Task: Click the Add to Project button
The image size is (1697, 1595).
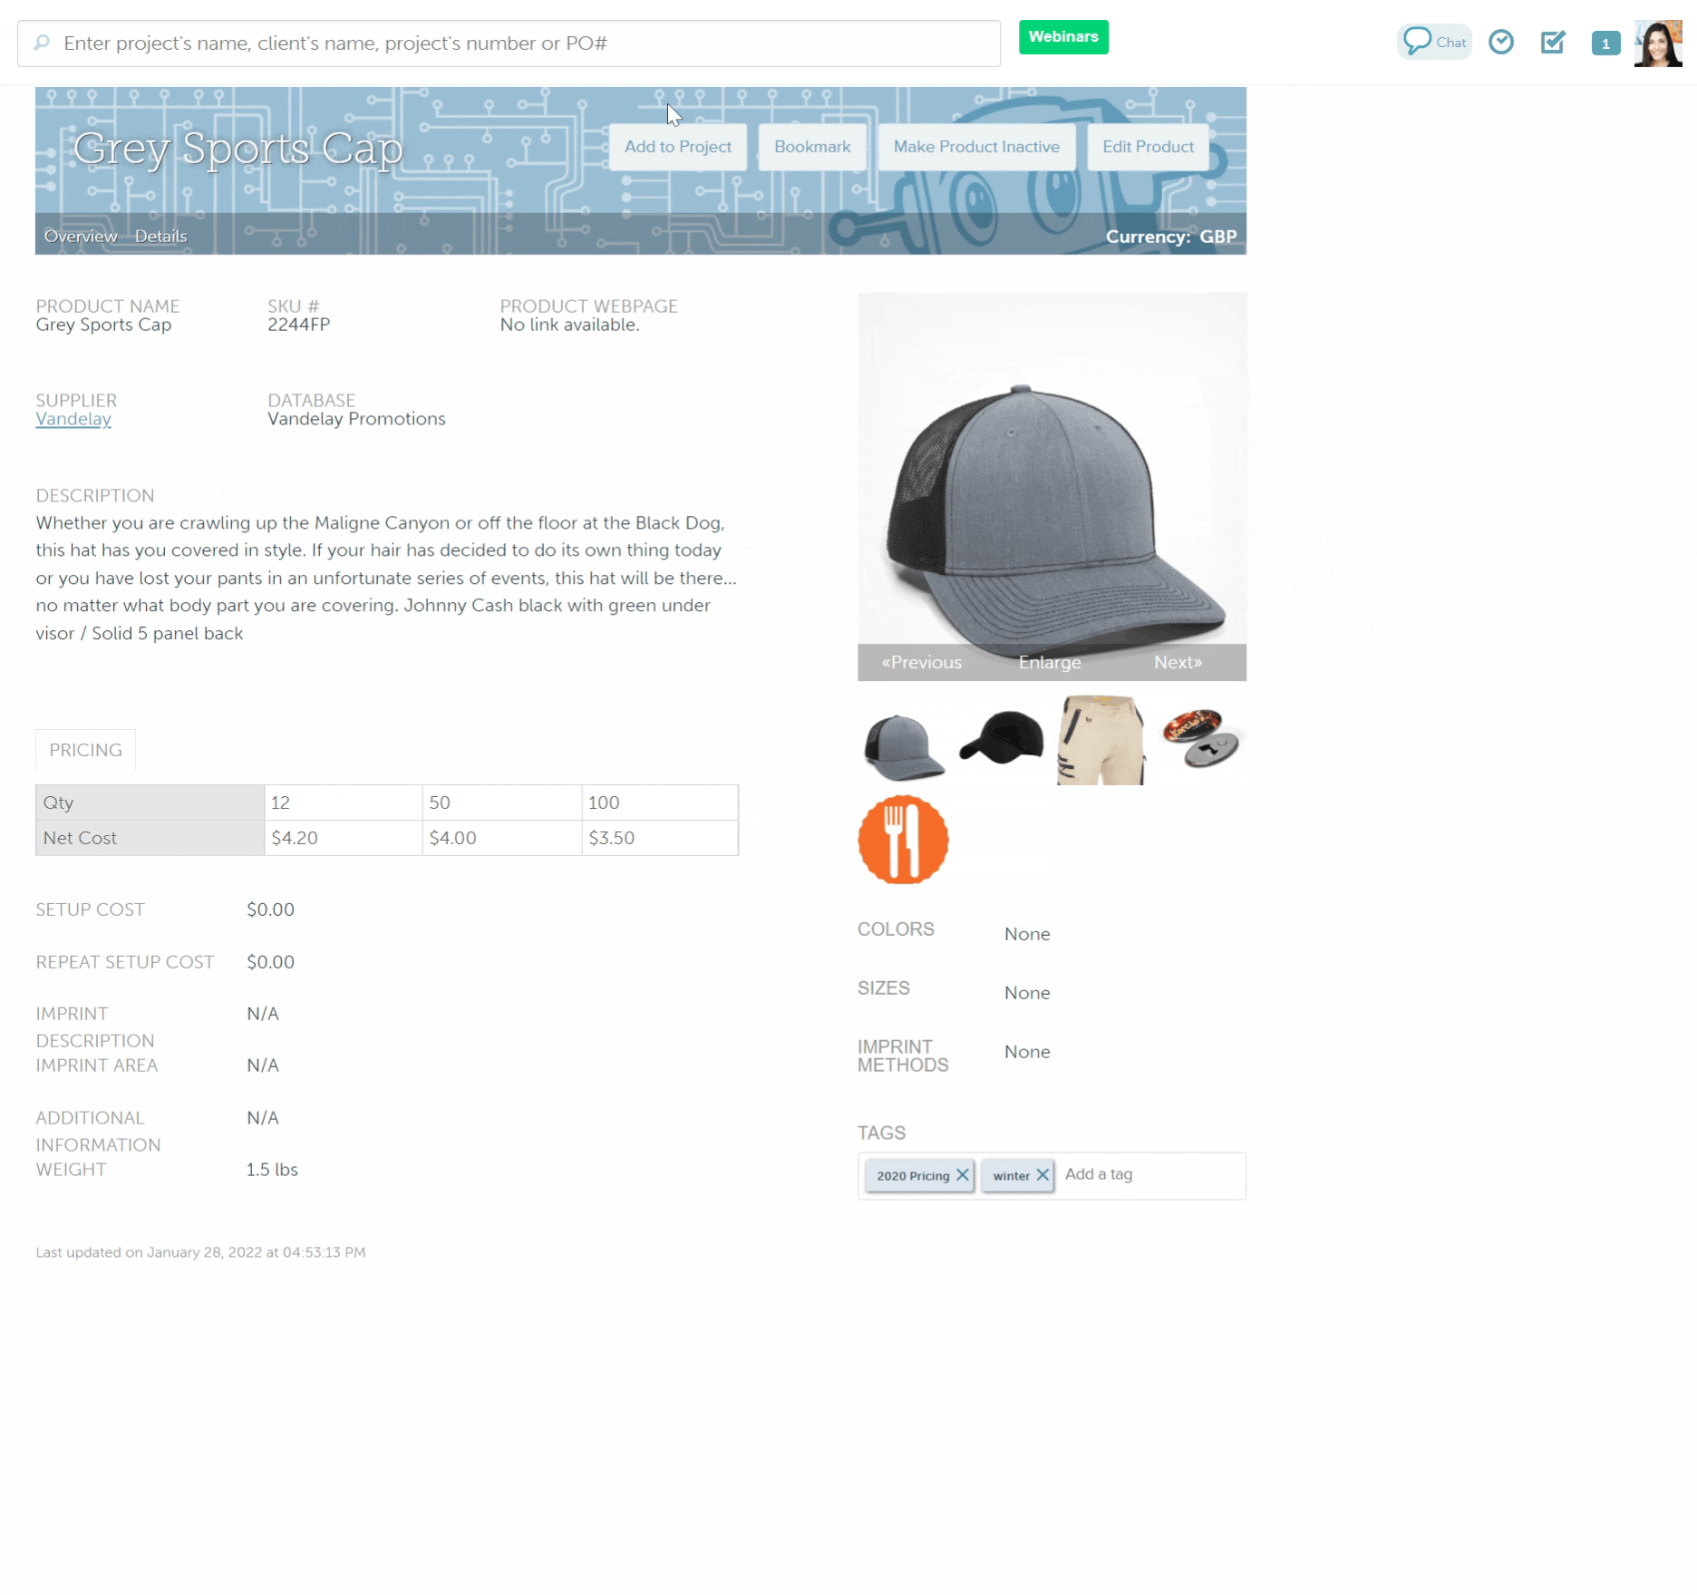Action: (677, 147)
